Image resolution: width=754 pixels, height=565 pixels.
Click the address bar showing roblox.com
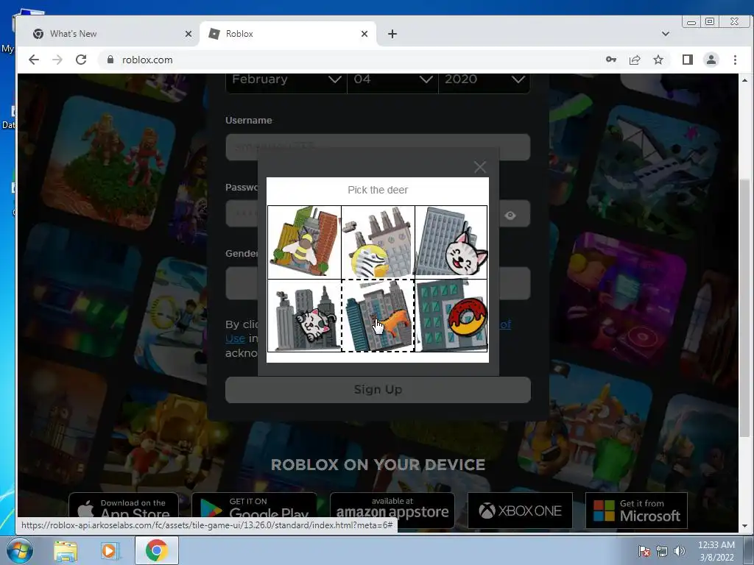(x=351, y=60)
